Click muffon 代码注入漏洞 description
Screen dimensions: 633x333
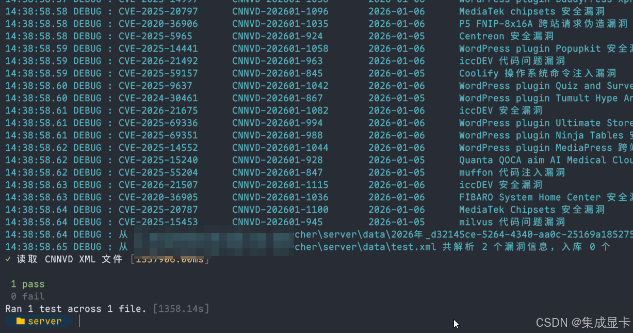(512, 172)
